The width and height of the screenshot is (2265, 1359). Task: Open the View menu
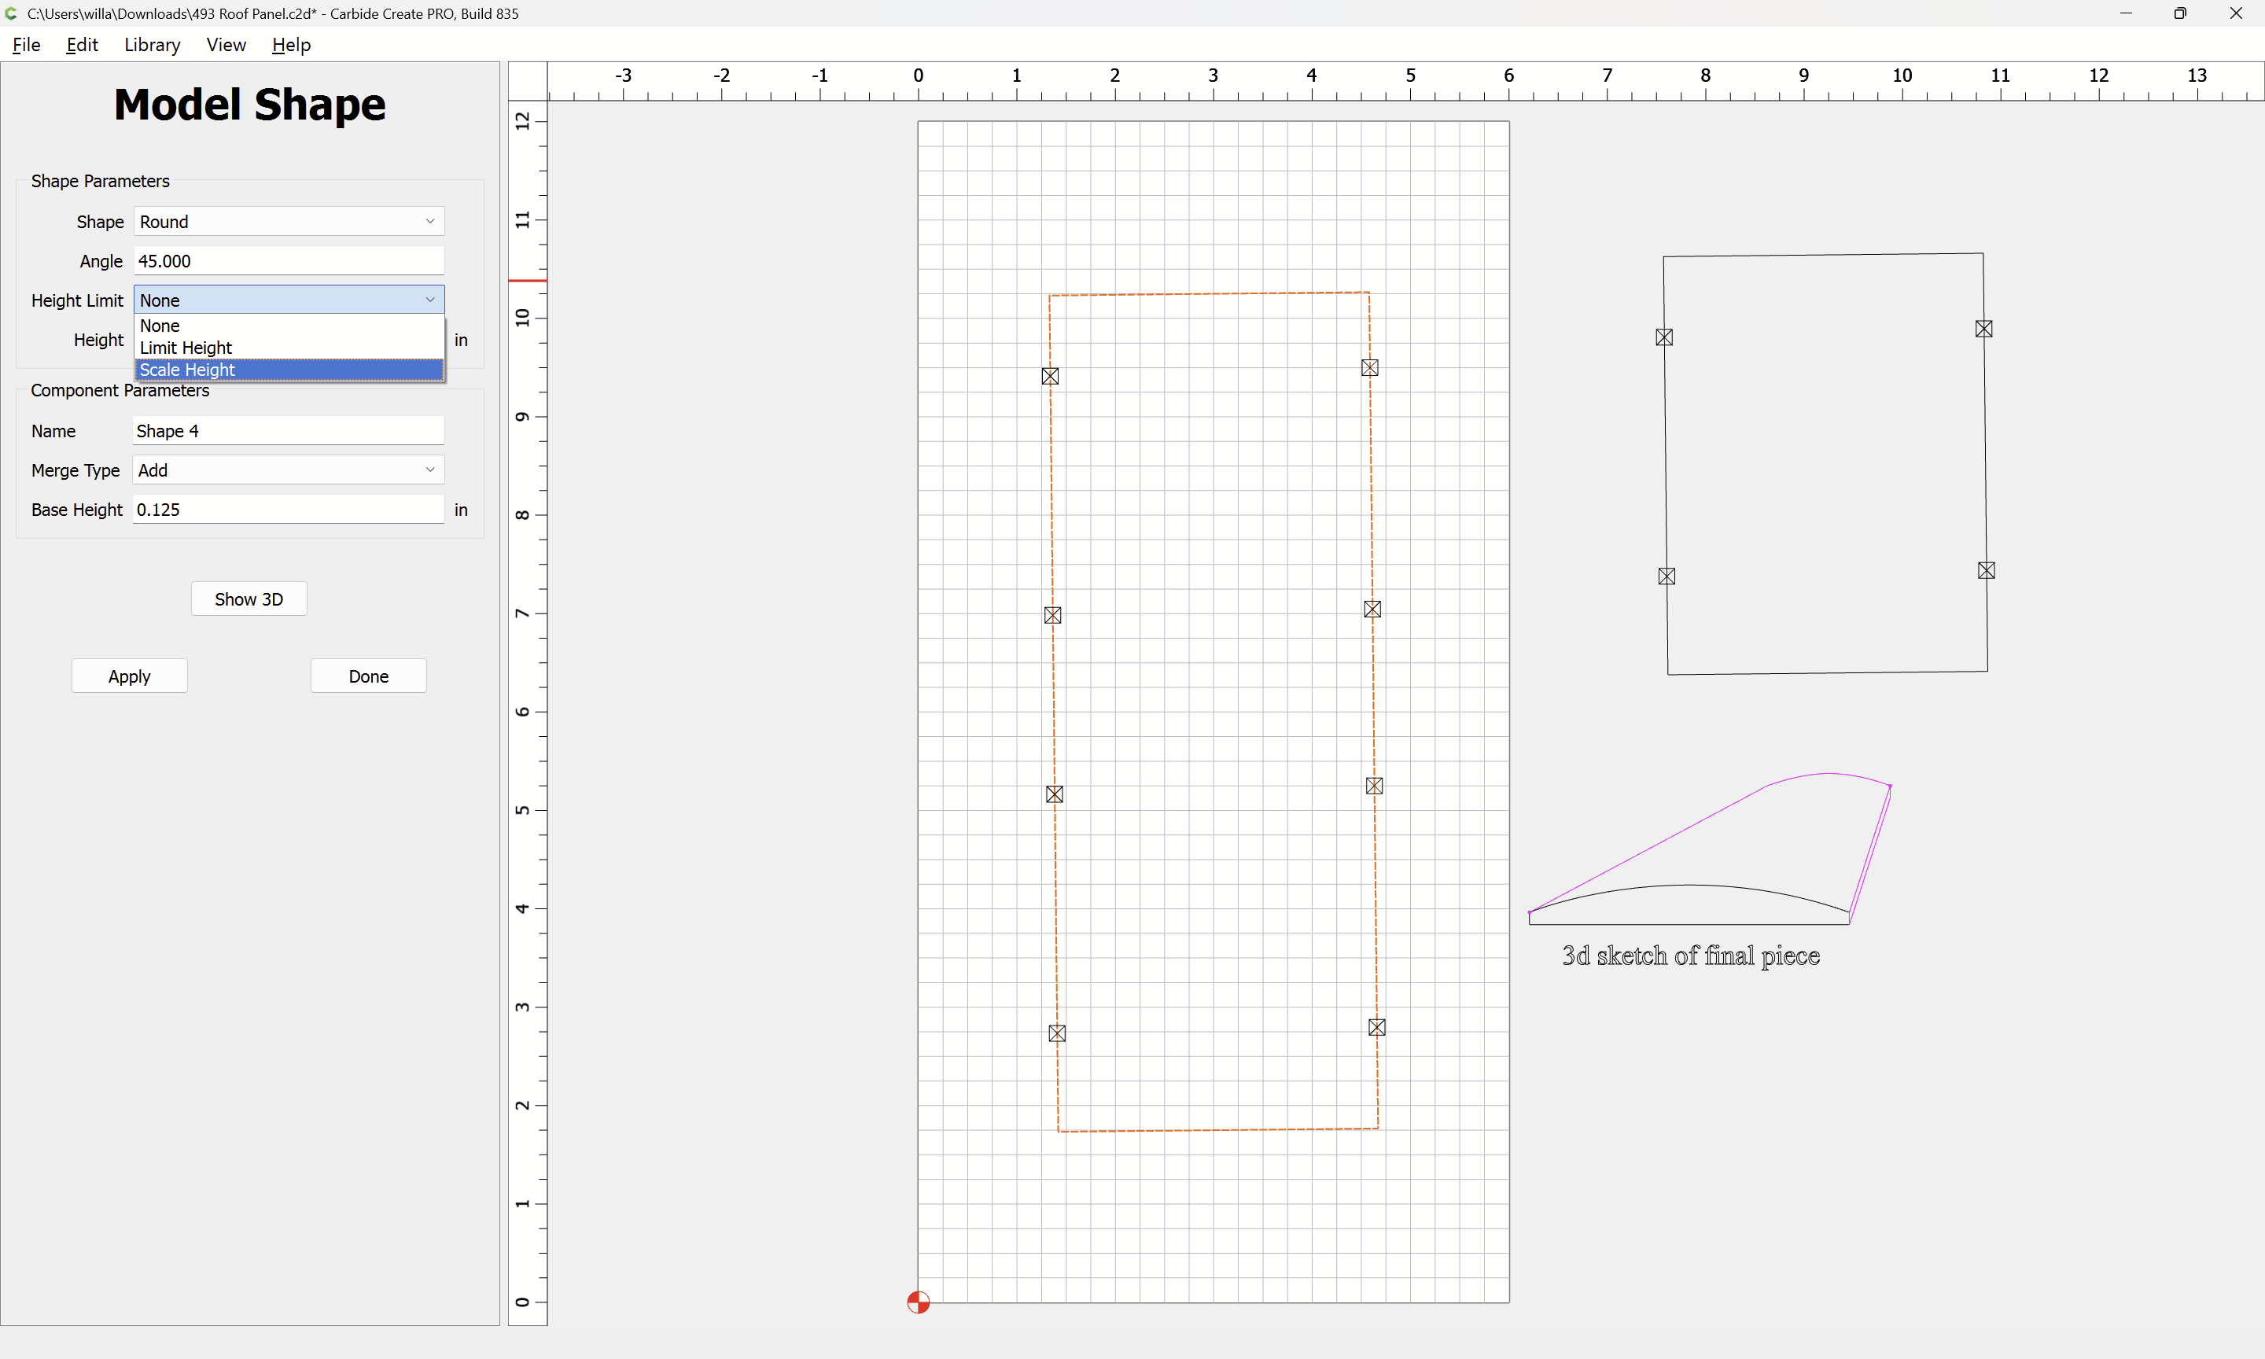pos(225,45)
